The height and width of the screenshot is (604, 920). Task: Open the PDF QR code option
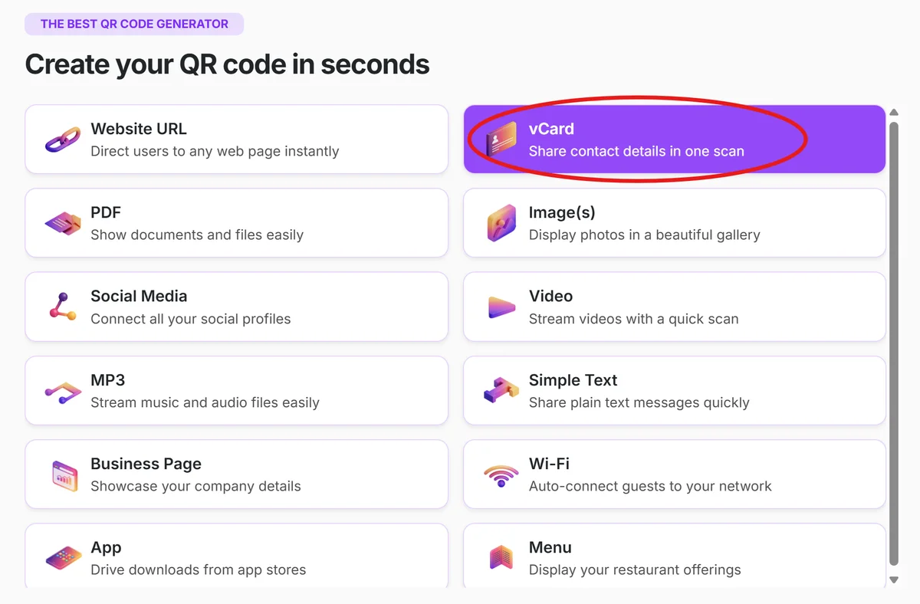236,222
